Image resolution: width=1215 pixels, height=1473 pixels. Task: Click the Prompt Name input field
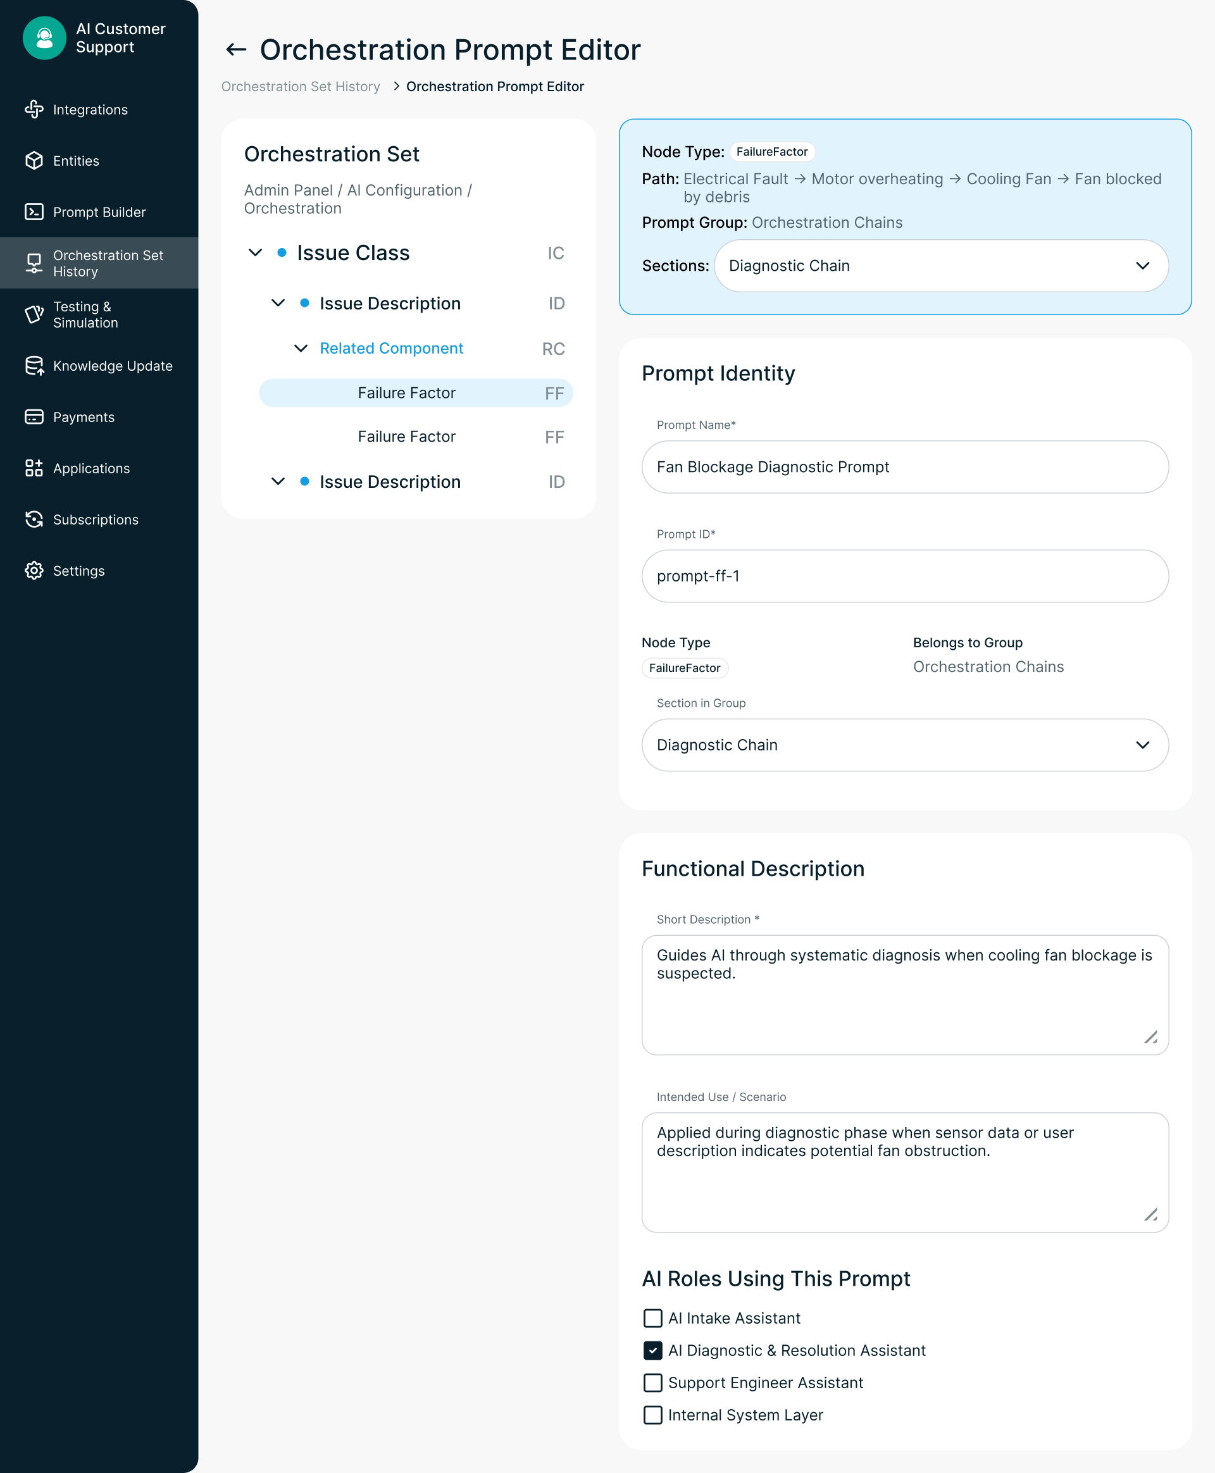904,467
